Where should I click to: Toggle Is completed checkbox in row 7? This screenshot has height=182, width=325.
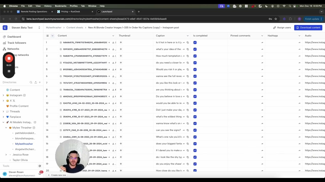tap(195, 83)
